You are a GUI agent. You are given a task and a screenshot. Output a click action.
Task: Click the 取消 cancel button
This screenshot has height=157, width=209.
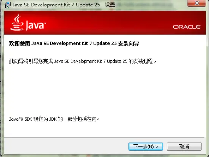184,146
